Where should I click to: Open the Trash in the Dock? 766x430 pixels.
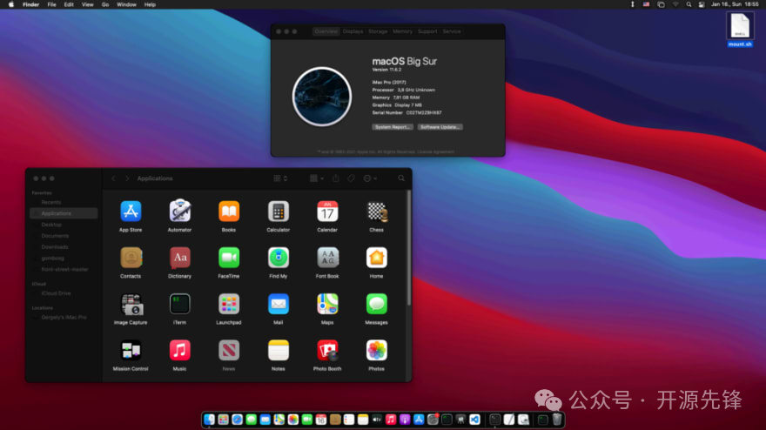[557, 420]
